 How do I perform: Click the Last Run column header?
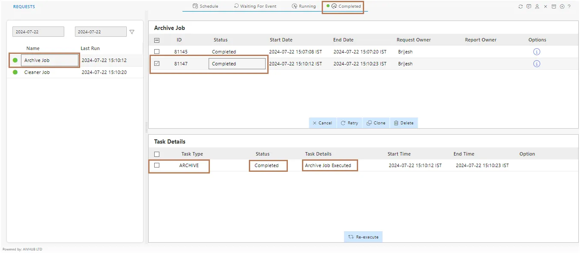click(90, 48)
